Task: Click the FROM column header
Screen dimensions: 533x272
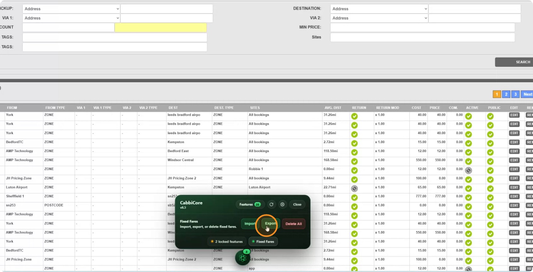Action: (12, 108)
